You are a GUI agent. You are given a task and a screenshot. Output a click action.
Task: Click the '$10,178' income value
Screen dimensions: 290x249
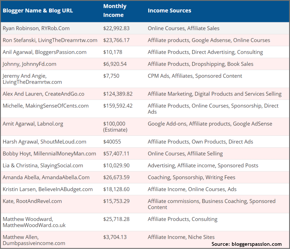113,52
